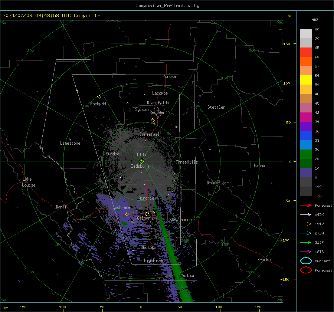The height and width of the screenshot is (312, 334).
Task: Click the Lake Louise map label
Action: pos(29,182)
